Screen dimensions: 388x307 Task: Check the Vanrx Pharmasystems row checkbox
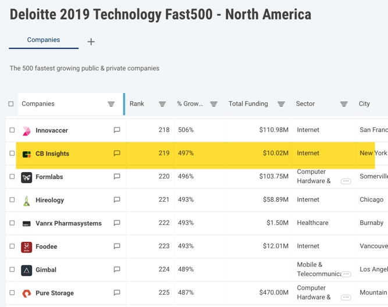12,223
